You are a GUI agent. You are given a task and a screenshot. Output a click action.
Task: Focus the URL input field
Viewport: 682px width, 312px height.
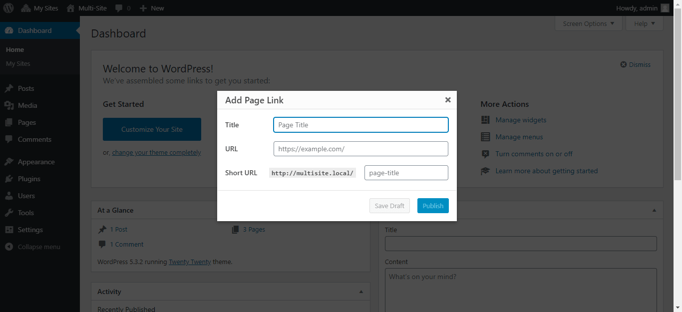pos(360,149)
